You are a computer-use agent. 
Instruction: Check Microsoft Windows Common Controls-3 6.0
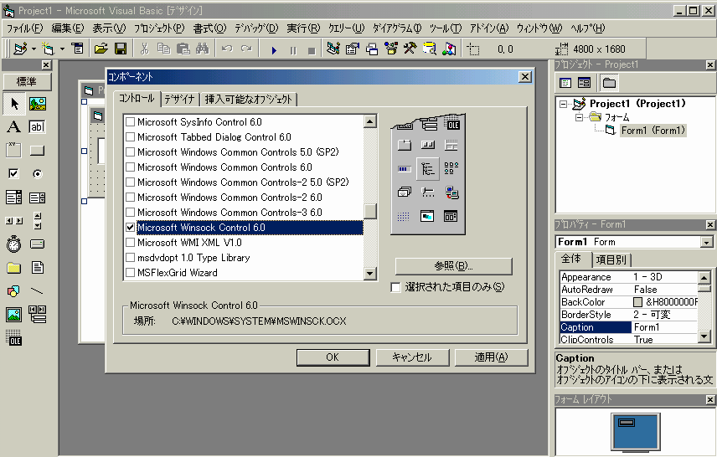(x=131, y=213)
